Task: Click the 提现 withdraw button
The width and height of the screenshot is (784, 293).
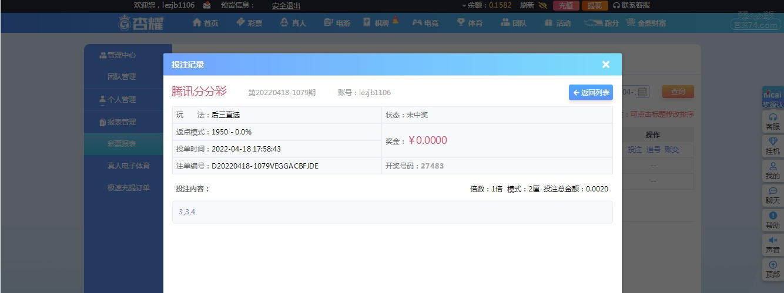Action: [x=595, y=5]
